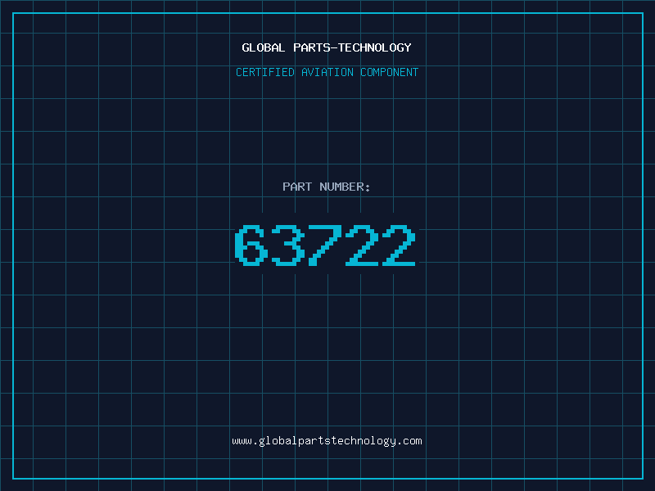This screenshot has width=655, height=491.
Task: Click the GLOBAL PARTS-TECHNOLOGY title
Action: click(x=327, y=47)
